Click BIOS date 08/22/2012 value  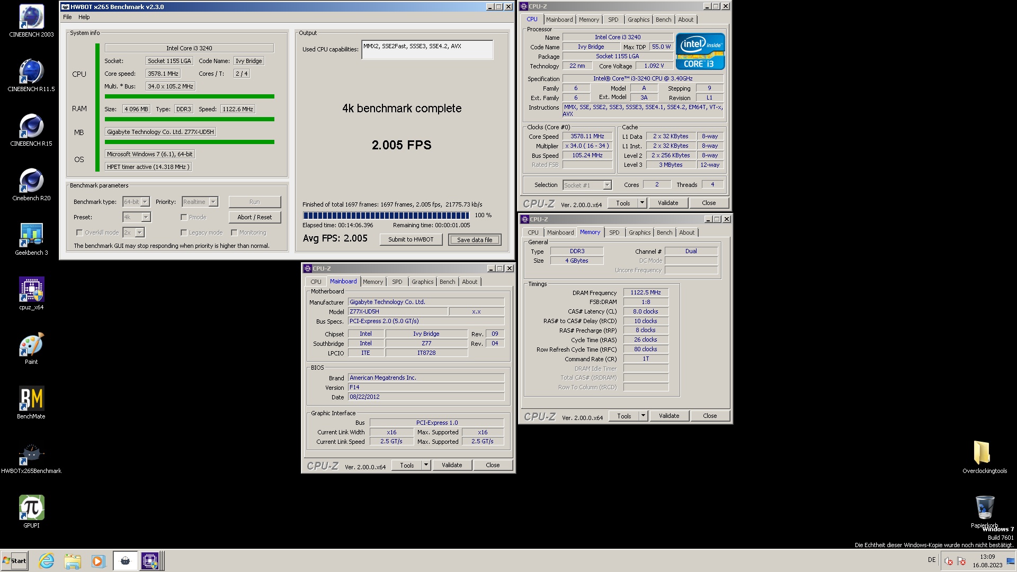click(x=426, y=397)
